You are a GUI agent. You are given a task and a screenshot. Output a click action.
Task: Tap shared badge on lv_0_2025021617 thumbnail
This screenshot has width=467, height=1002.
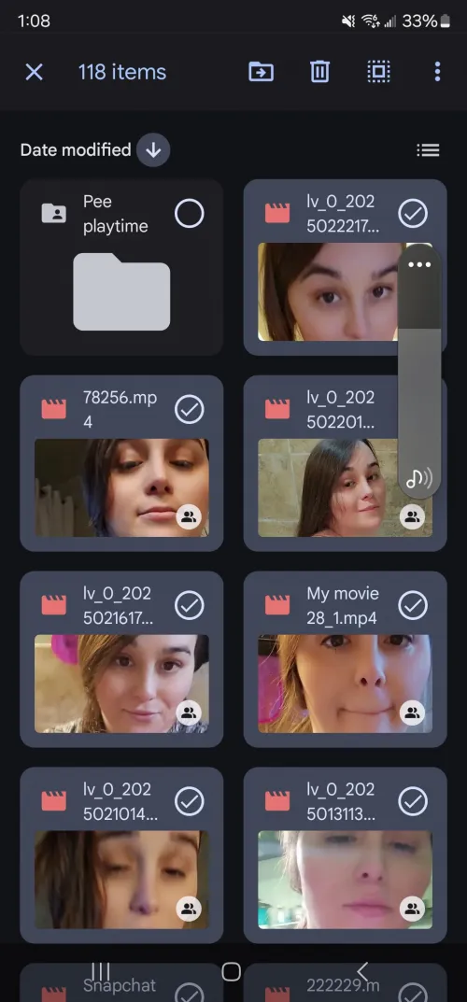189,713
